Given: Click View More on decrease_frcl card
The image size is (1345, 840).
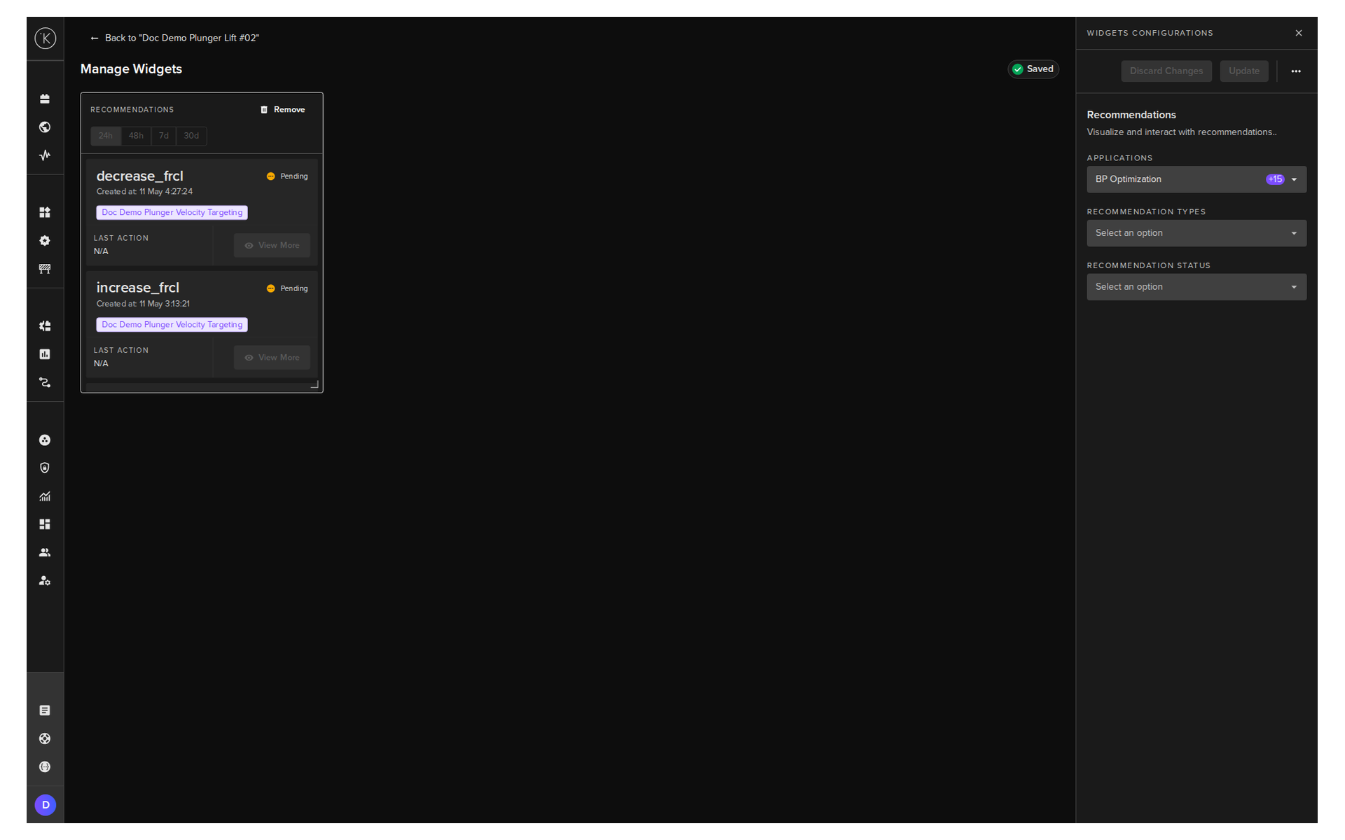Looking at the screenshot, I should click(272, 245).
